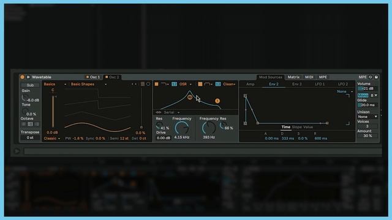Image resolution: width=392 pixels, height=220 pixels.
Task: Select the first Sub Octave button
Action: tap(24, 124)
